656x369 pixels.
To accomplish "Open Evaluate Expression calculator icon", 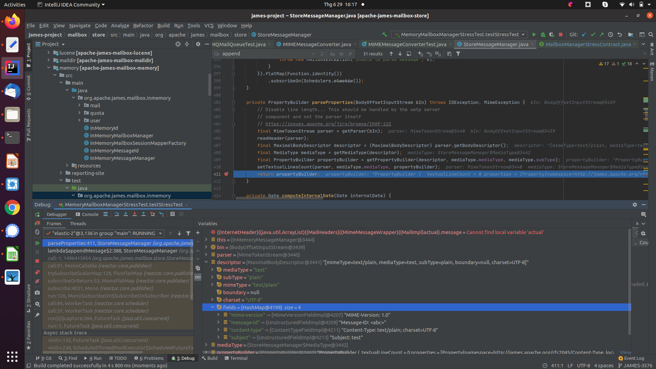I will pos(173,214).
